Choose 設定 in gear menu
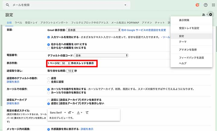 (x=191, y=36)
